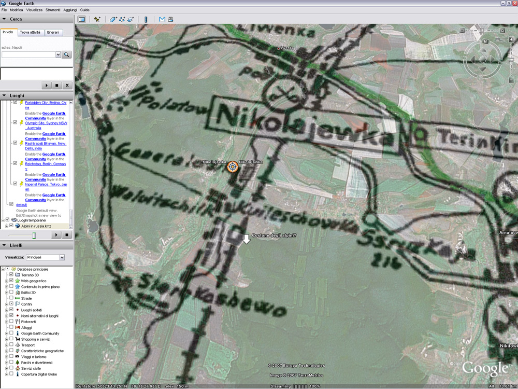Collapse the Luoghi panel

[4, 95]
